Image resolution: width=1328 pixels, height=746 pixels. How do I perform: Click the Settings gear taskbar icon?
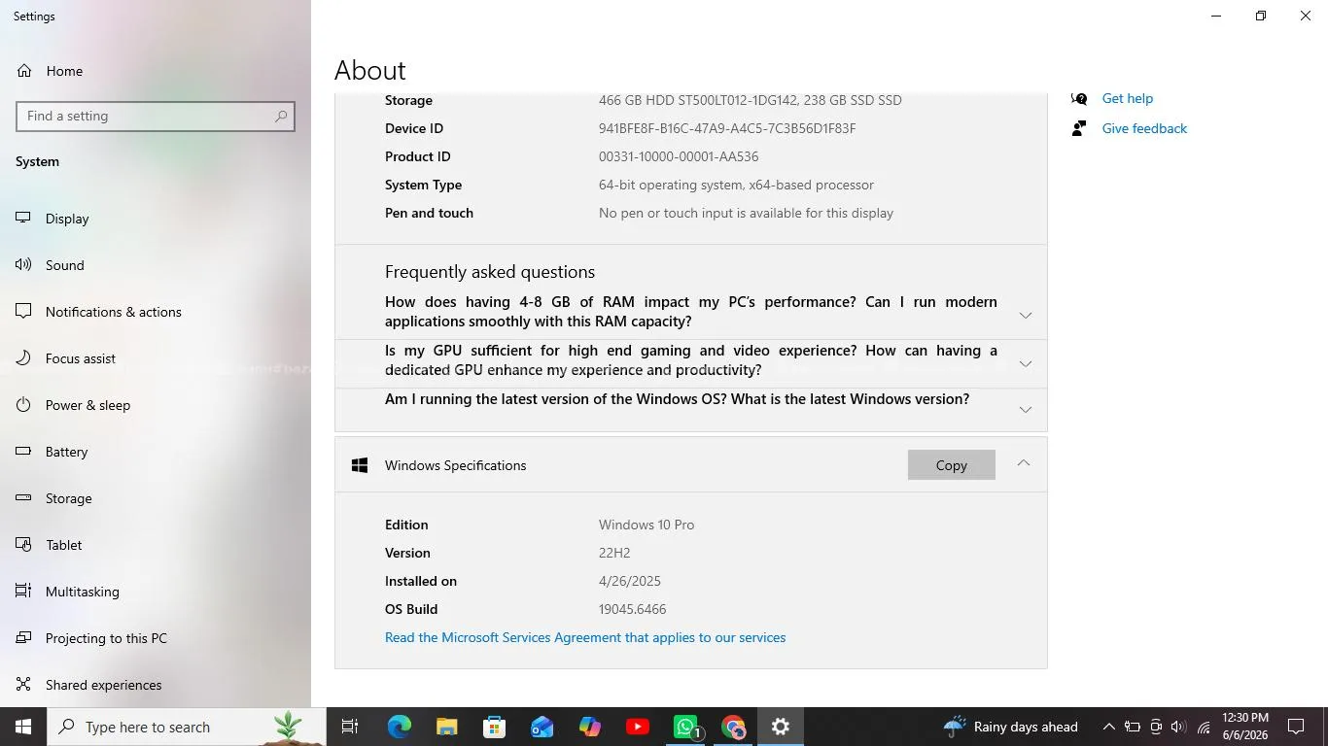click(781, 727)
